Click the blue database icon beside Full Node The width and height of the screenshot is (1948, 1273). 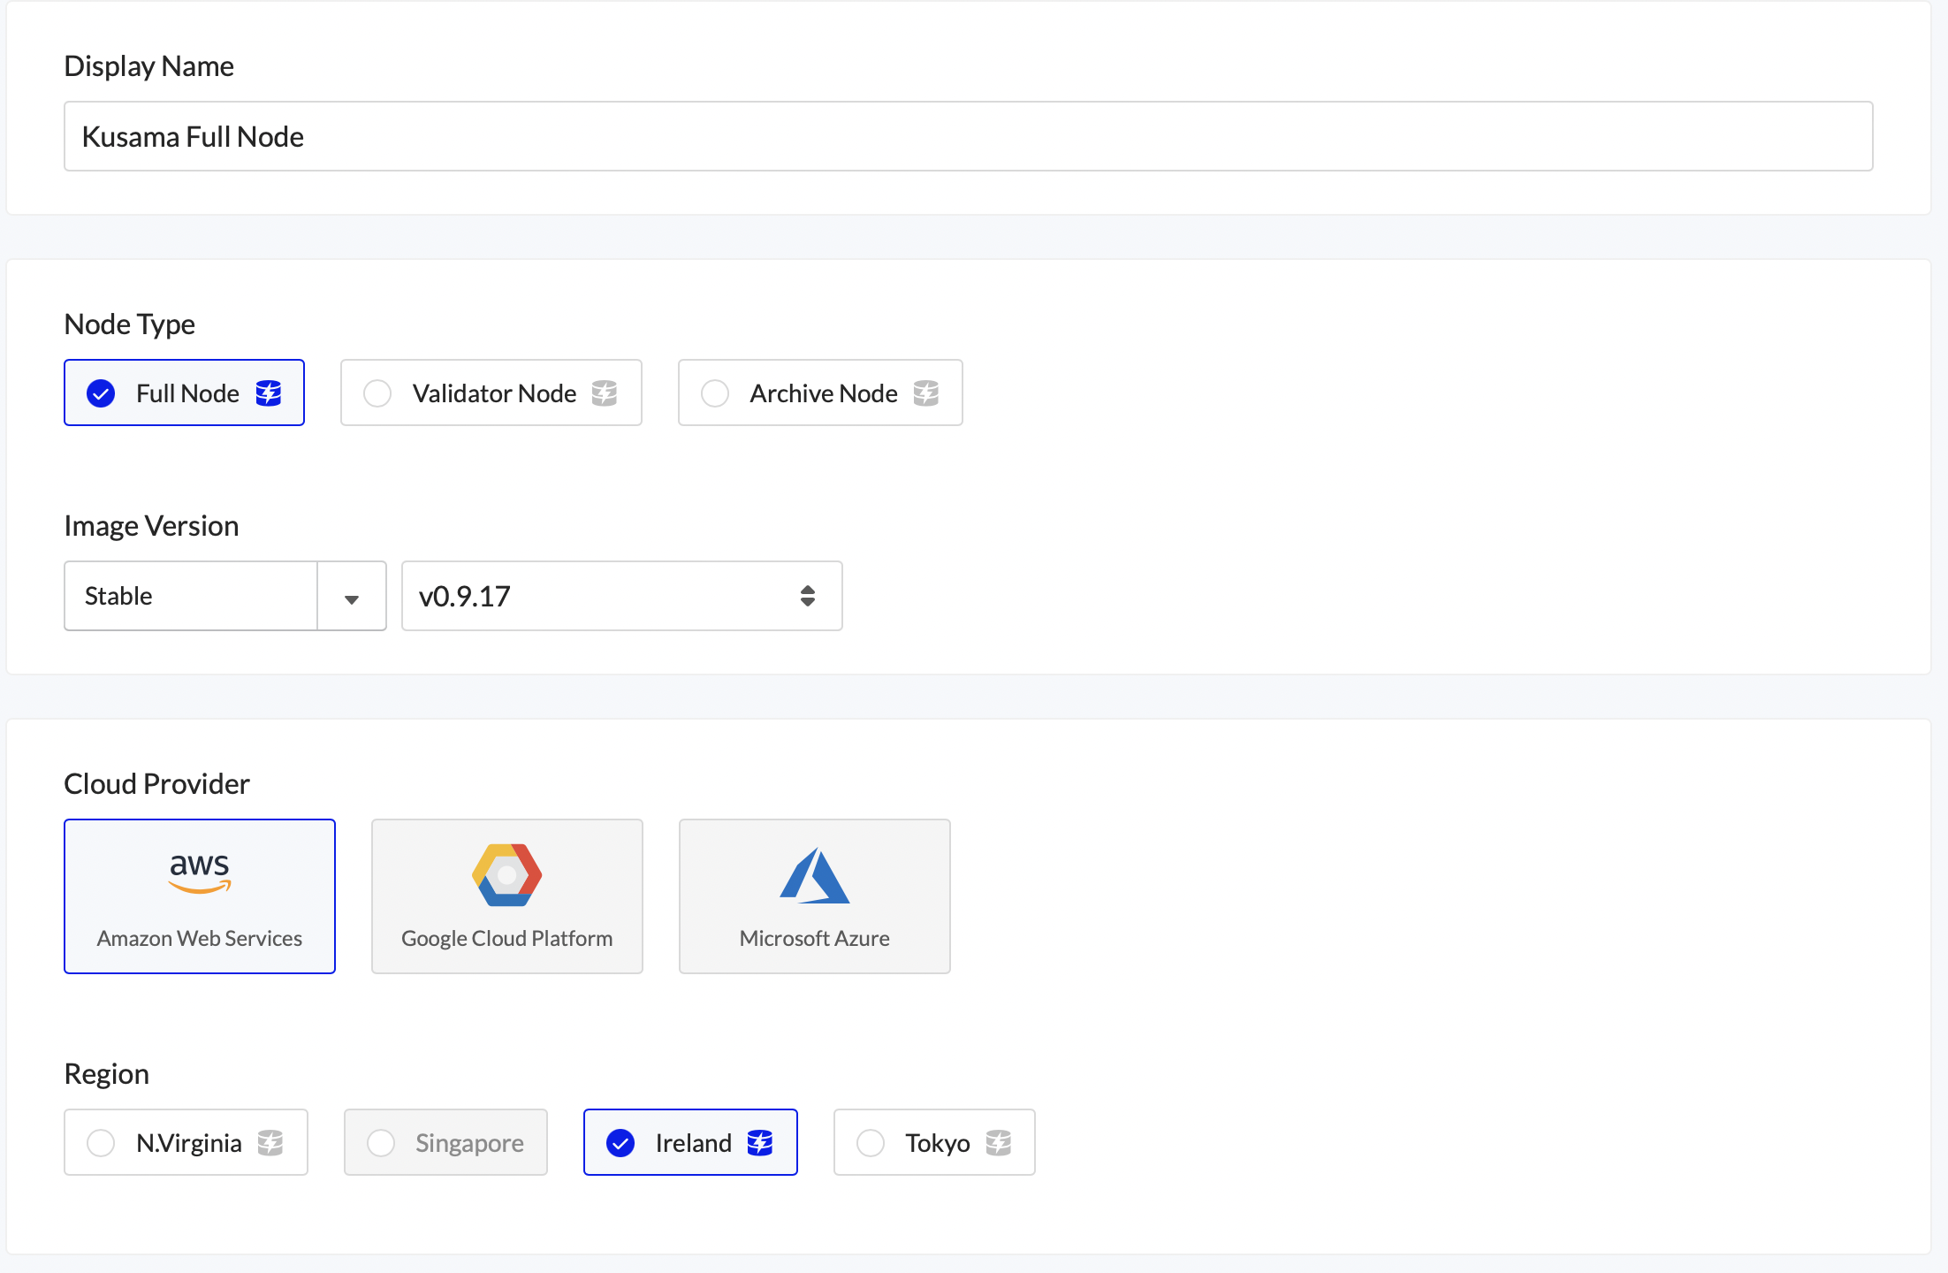click(x=269, y=393)
